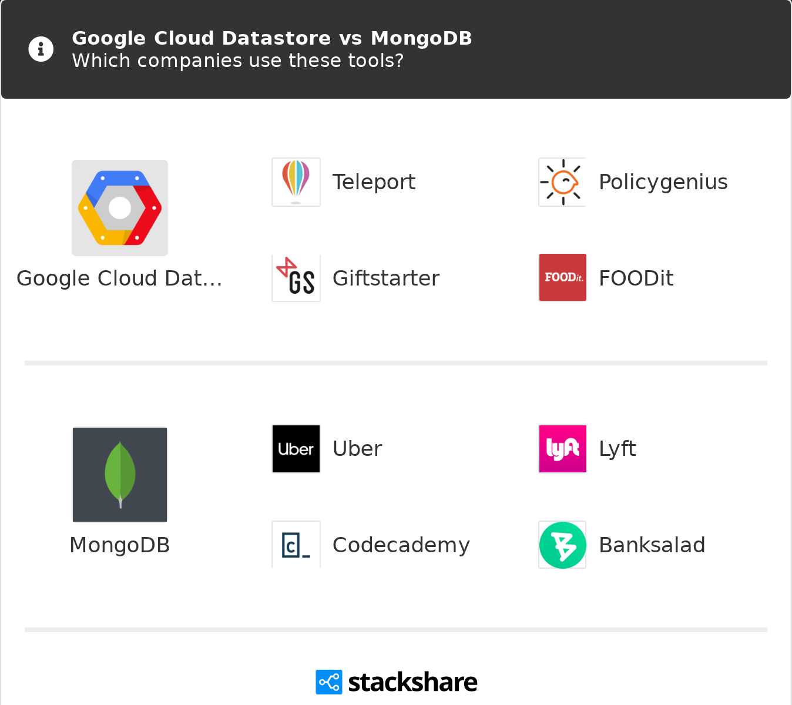Click the Teleport balloon logo
The image size is (792, 705).
(x=296, y=182)
